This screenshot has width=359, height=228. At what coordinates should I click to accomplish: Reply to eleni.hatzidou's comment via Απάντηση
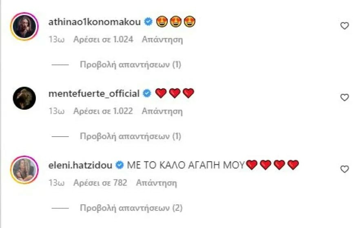[x=156, y=183]
